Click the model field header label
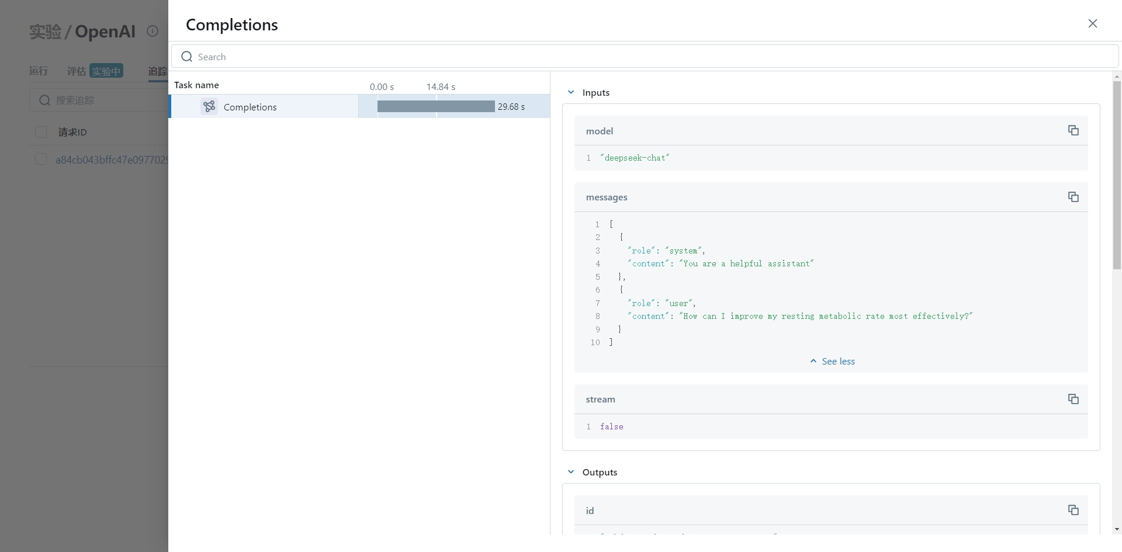 [x=600, y=131]
